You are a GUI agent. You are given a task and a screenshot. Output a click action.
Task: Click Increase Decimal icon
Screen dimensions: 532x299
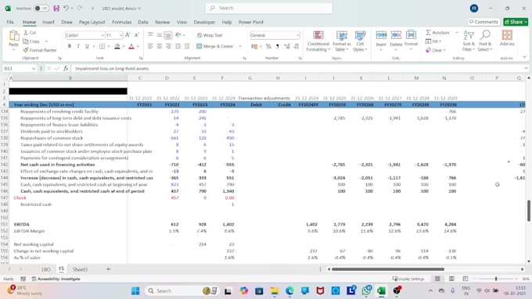tap(287, 46)
